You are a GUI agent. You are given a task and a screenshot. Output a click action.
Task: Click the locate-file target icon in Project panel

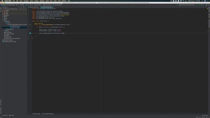[19, 7]
